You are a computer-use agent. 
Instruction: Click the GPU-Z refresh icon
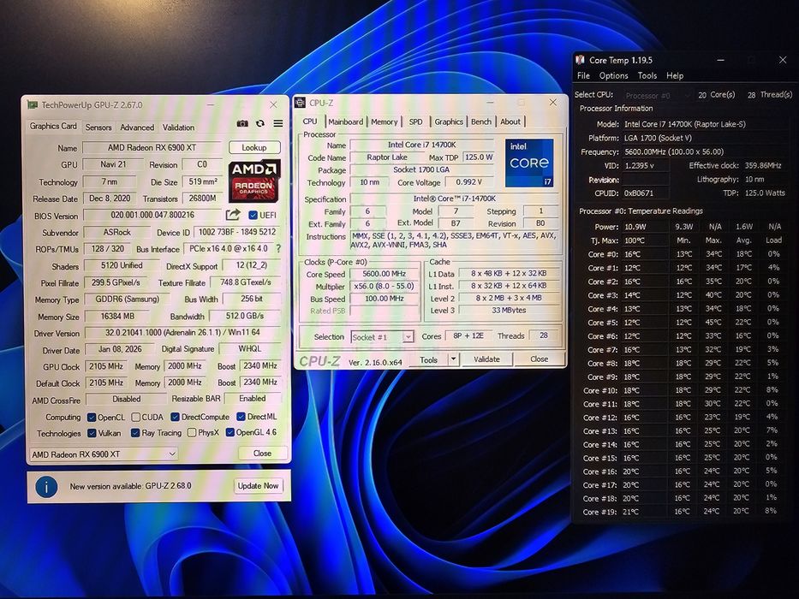point(259,123)
